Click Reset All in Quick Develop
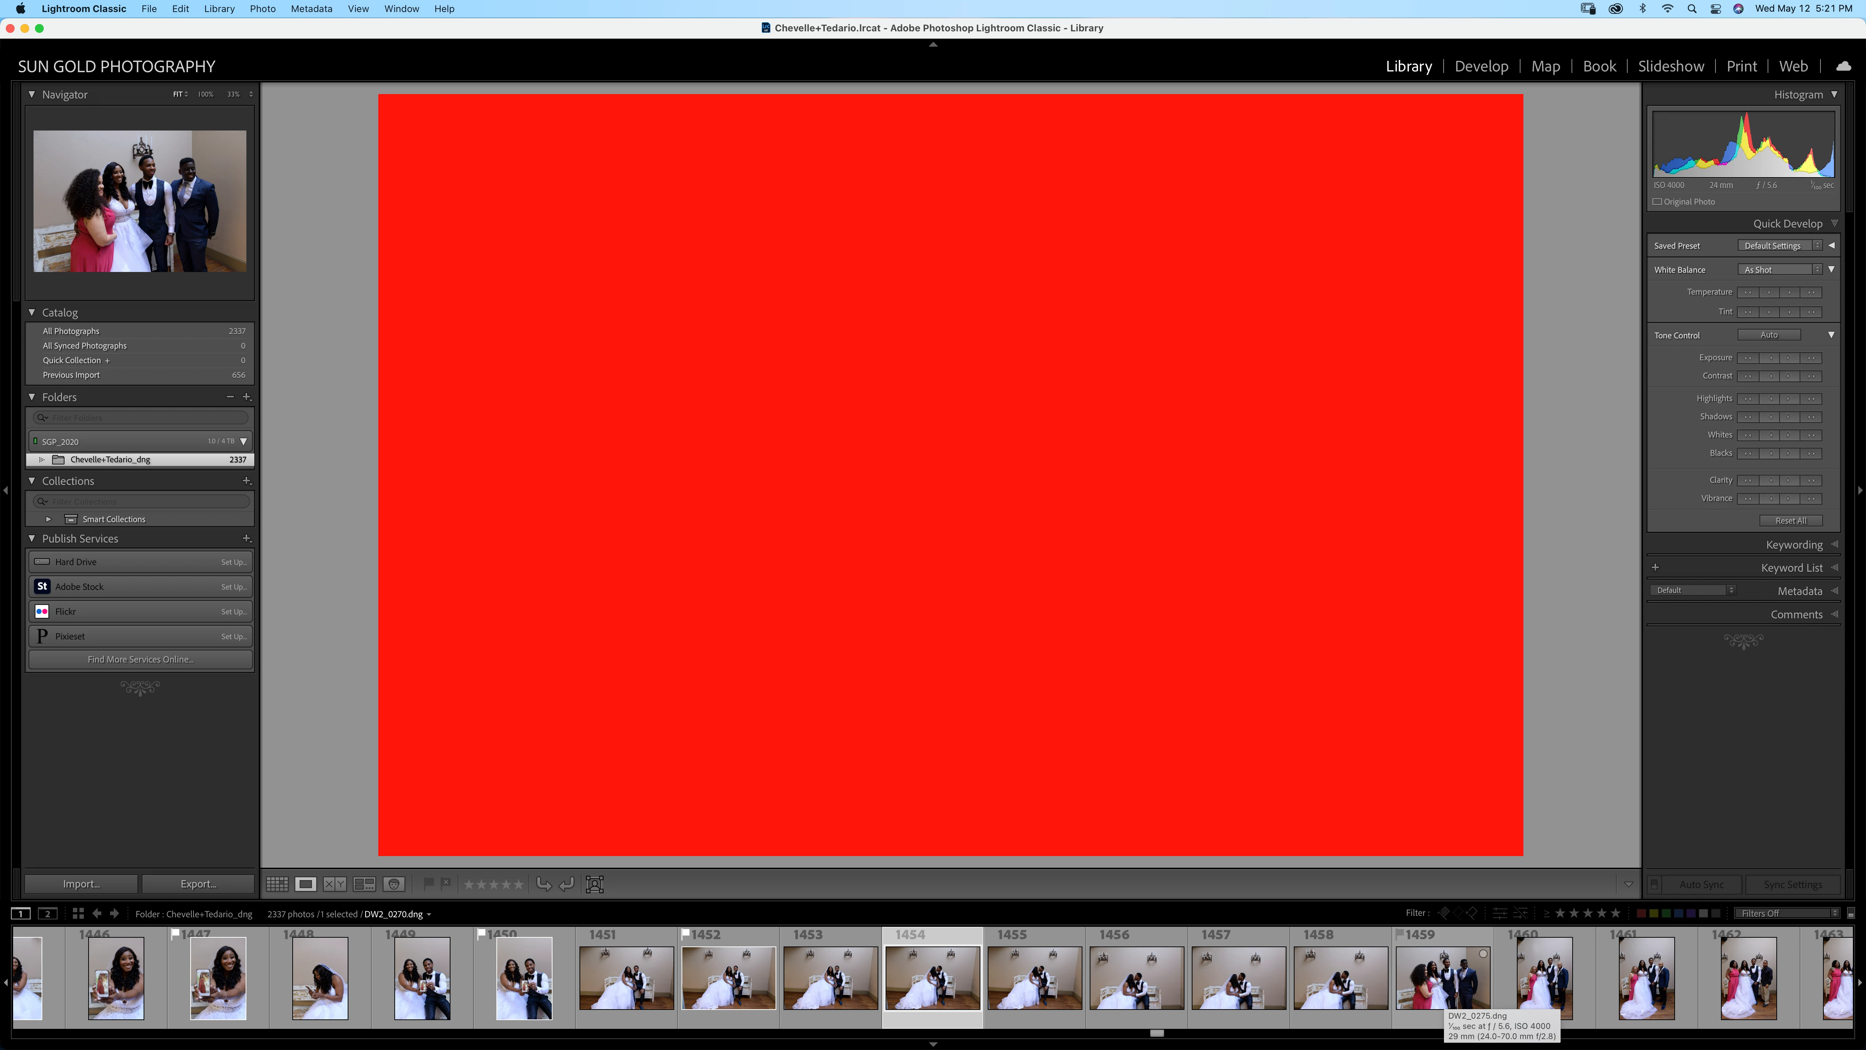Image resolution: width=1866 pixels, height=1050 pixels. 1791,520
